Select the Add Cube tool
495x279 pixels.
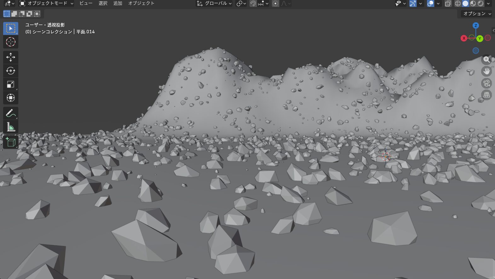click(10, 142)
